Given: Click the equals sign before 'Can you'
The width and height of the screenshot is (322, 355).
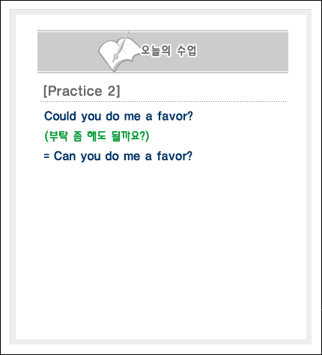Looking at the screenshot, I should pos(46,157).
